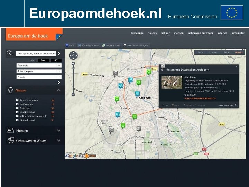Pan the map down with arrow control

pyautogui.click(x=73, y=58)
